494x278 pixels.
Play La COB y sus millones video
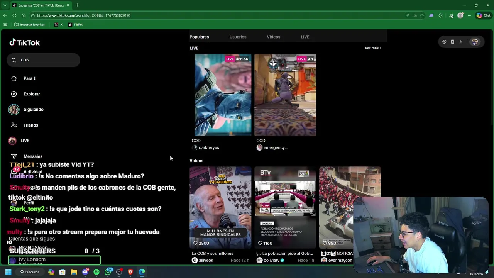click(x=220, y=208)
